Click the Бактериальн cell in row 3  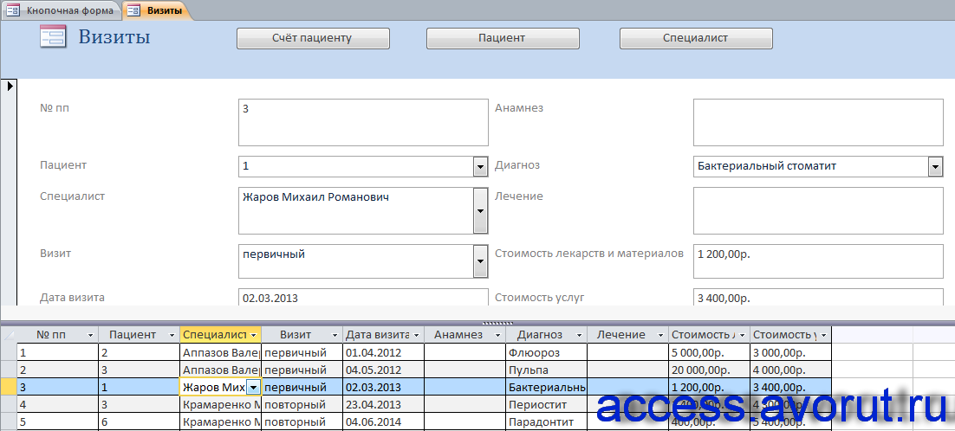click(546, 387)
